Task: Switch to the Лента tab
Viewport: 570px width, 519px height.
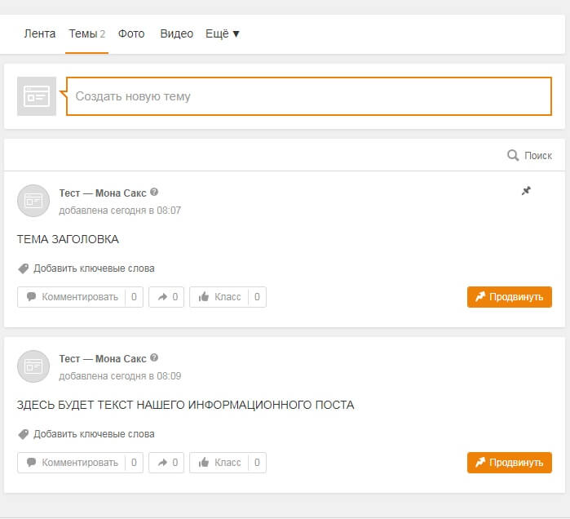Action: pos(40,33)
